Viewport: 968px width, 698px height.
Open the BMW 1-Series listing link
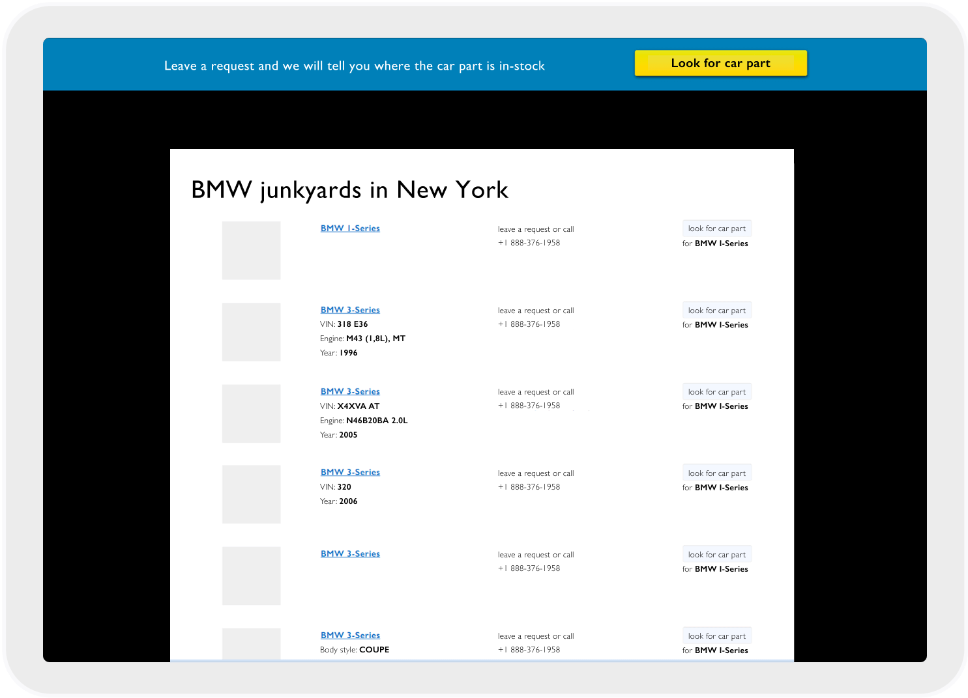pyautogui.click(x=350, y=228)
